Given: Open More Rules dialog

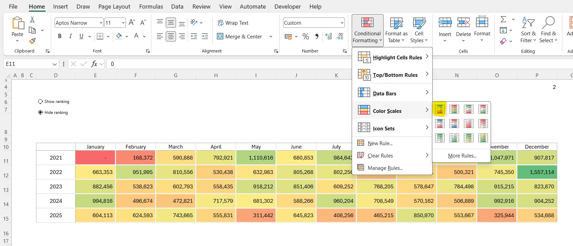Looking at the screenshot, I should point(462,156).
